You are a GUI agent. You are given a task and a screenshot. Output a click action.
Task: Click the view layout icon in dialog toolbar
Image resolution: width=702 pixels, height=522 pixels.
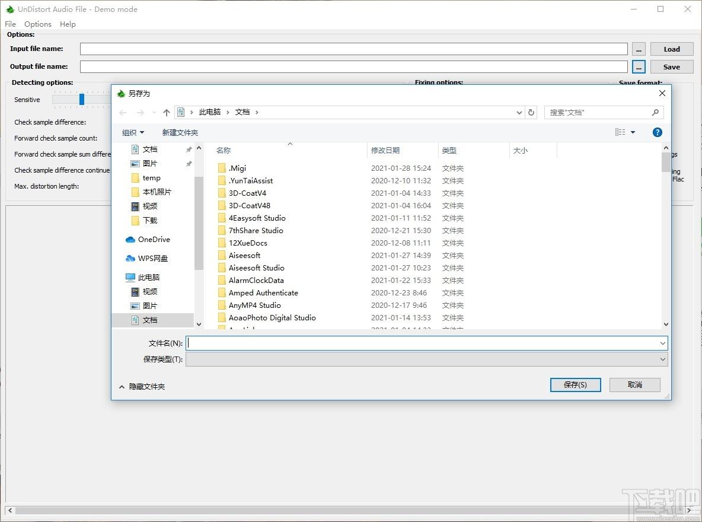pos(620,132)
